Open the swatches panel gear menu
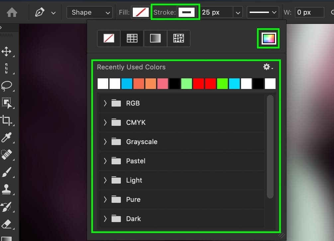 tap(268, 67)
